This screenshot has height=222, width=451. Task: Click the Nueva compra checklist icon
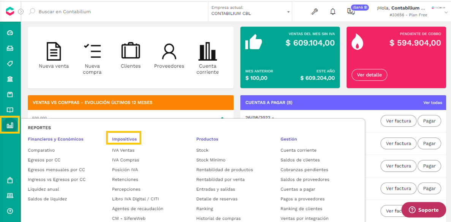[x=92, y=51]
